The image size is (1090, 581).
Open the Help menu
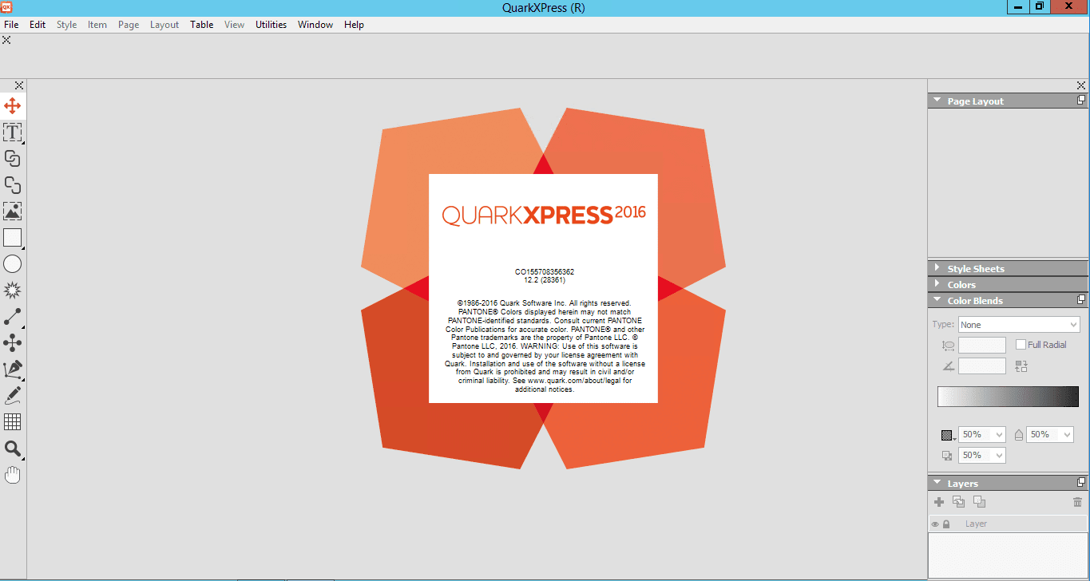tap(354, 25)
